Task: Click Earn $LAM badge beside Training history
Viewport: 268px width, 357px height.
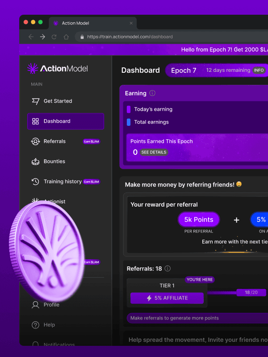Action: click(x=92, y=182)
